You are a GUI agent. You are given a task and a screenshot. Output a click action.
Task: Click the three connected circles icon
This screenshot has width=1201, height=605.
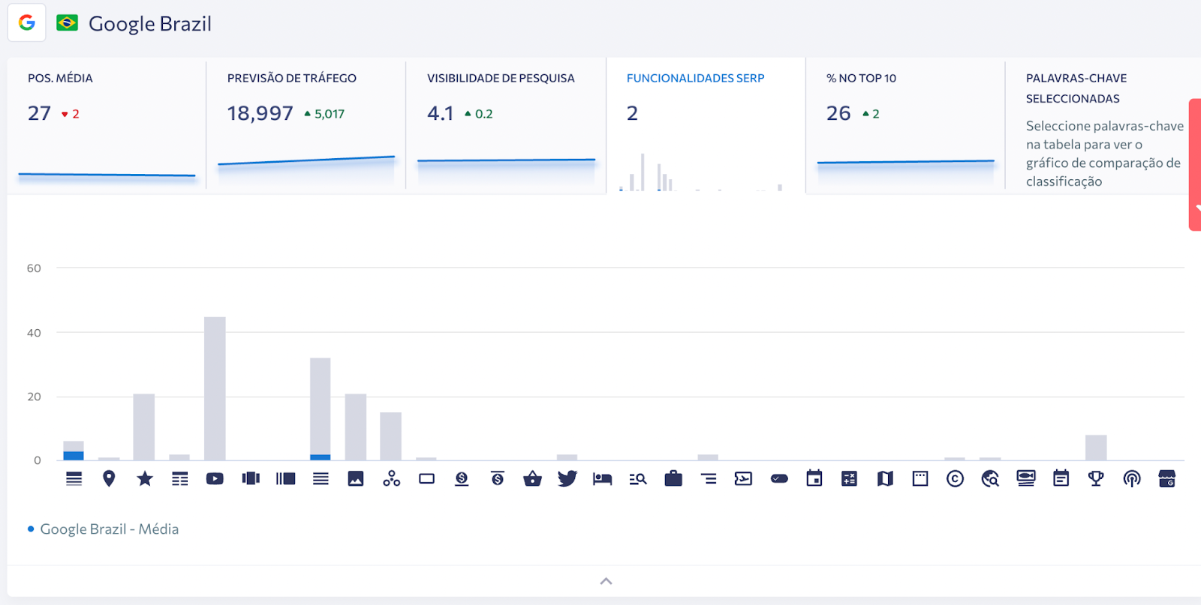391,478
